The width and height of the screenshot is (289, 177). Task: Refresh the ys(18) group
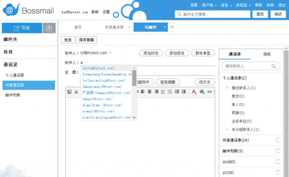tap(278, 172)
